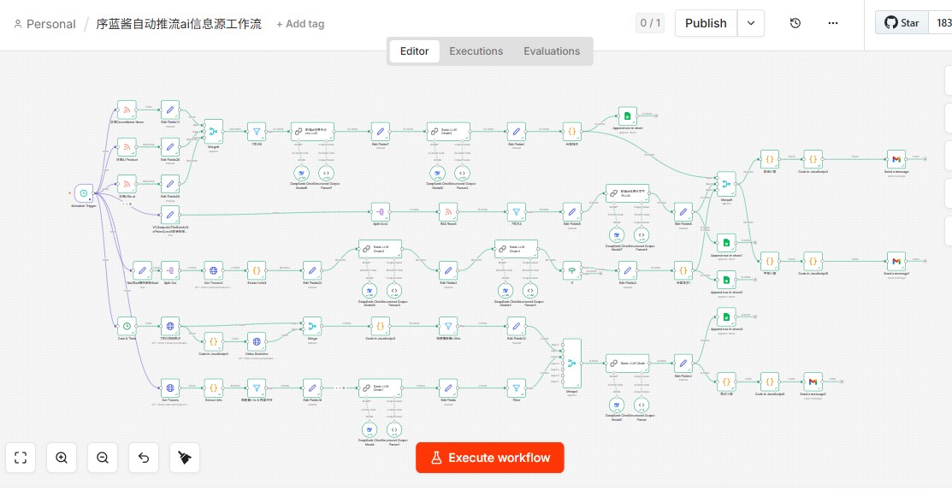Image resolution: width=952 pixels, height=491 pixels.
Task: Switch to the Executions tab
Action: click(x=476, y=51)
